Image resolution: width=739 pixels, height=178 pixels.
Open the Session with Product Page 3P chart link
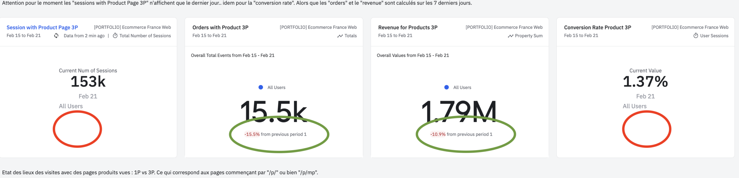(x=42, y=27)
